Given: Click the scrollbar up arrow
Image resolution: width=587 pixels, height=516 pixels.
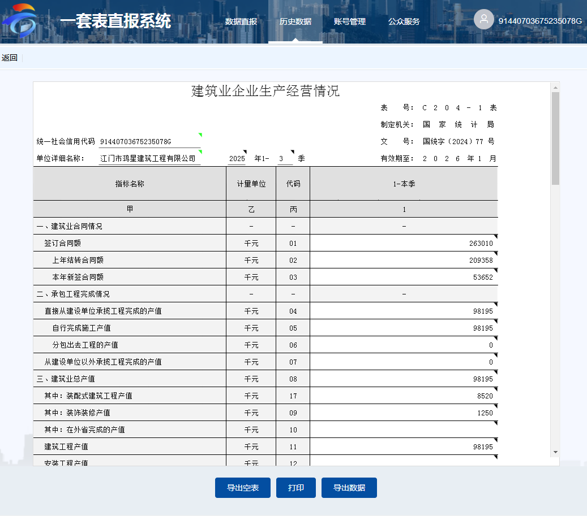Looking at the screenshot, I should click(x=555, y=87).
